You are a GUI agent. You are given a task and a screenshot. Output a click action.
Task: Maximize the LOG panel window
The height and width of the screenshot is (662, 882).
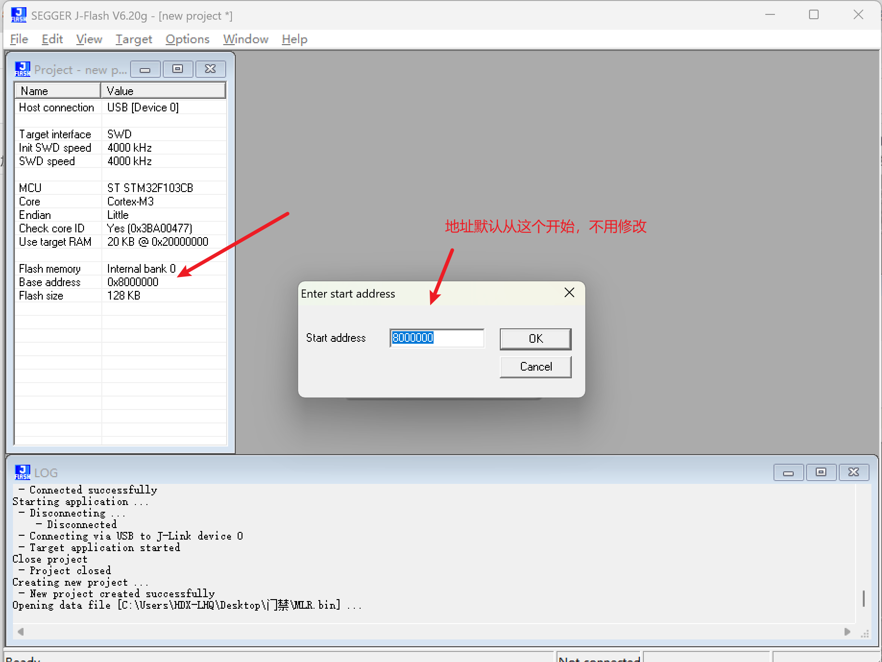point(821,472)
